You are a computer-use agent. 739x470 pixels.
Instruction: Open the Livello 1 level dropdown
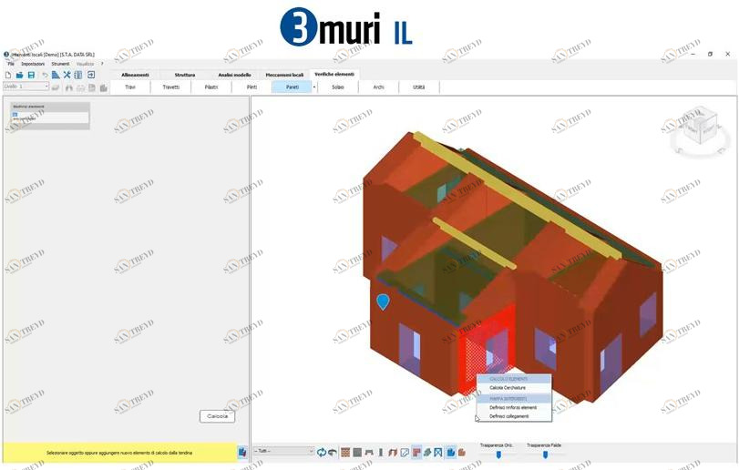tap(26, 87)
